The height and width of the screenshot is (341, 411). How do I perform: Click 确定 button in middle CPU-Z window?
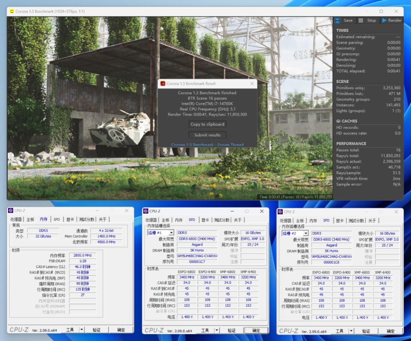pyautogui.click(x=256, y=330)
